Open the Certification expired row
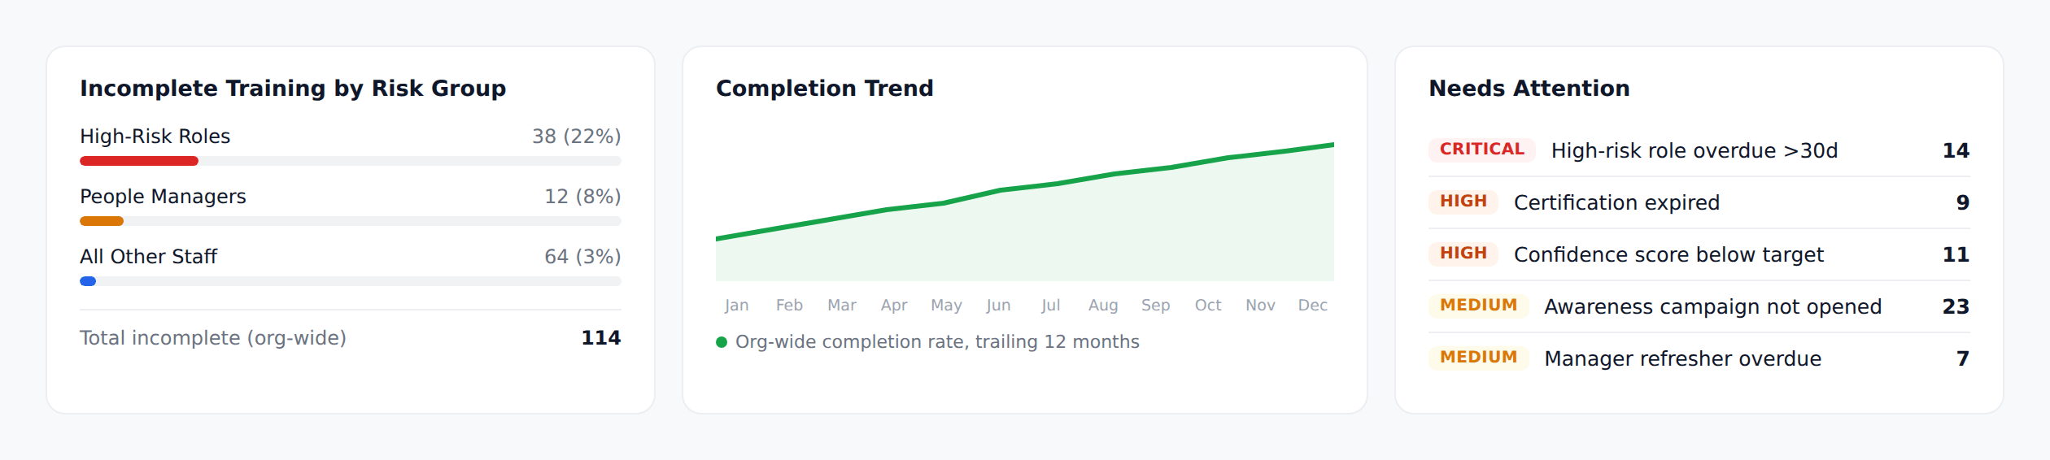Viewport: 2050px width, 460px height. coord(1699,202)
